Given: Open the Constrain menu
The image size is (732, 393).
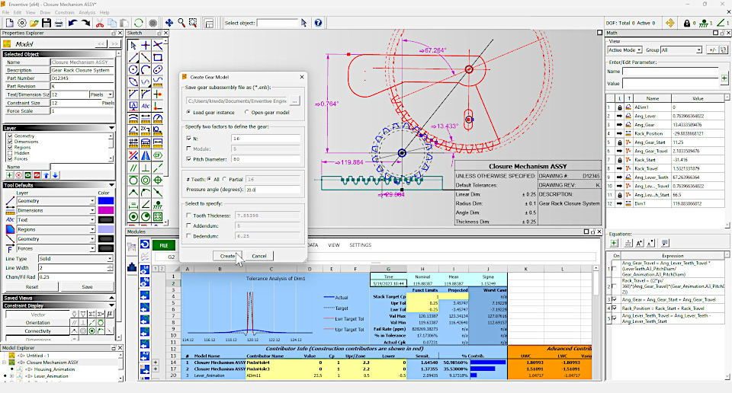Looking at the screenshot, I should (64, 13).
